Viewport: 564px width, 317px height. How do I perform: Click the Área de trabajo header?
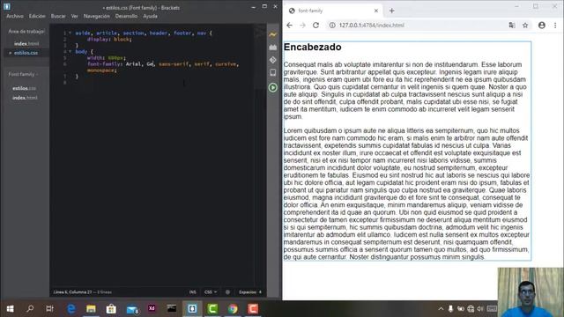[x=26, y=32]
